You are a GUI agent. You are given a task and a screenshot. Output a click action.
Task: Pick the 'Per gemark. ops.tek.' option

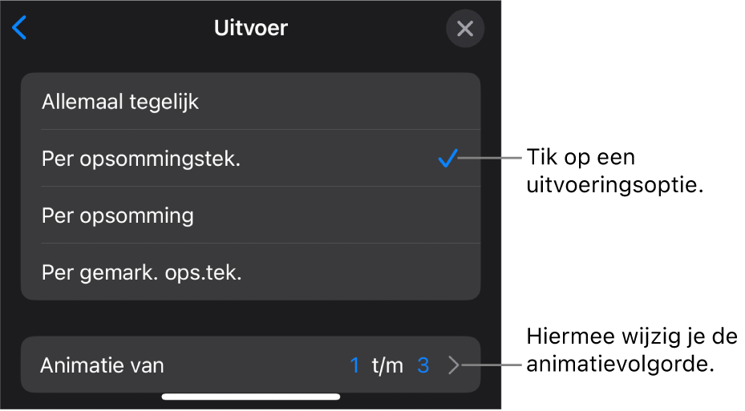tap(142, 272)
